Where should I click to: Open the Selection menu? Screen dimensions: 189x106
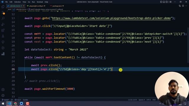(17, 2)
